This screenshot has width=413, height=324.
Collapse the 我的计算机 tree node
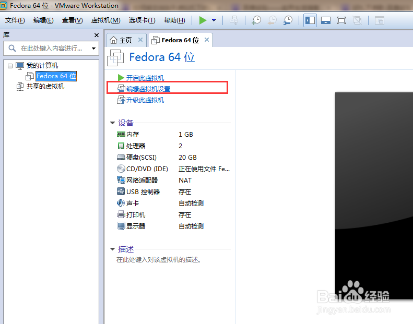(10, 66)
